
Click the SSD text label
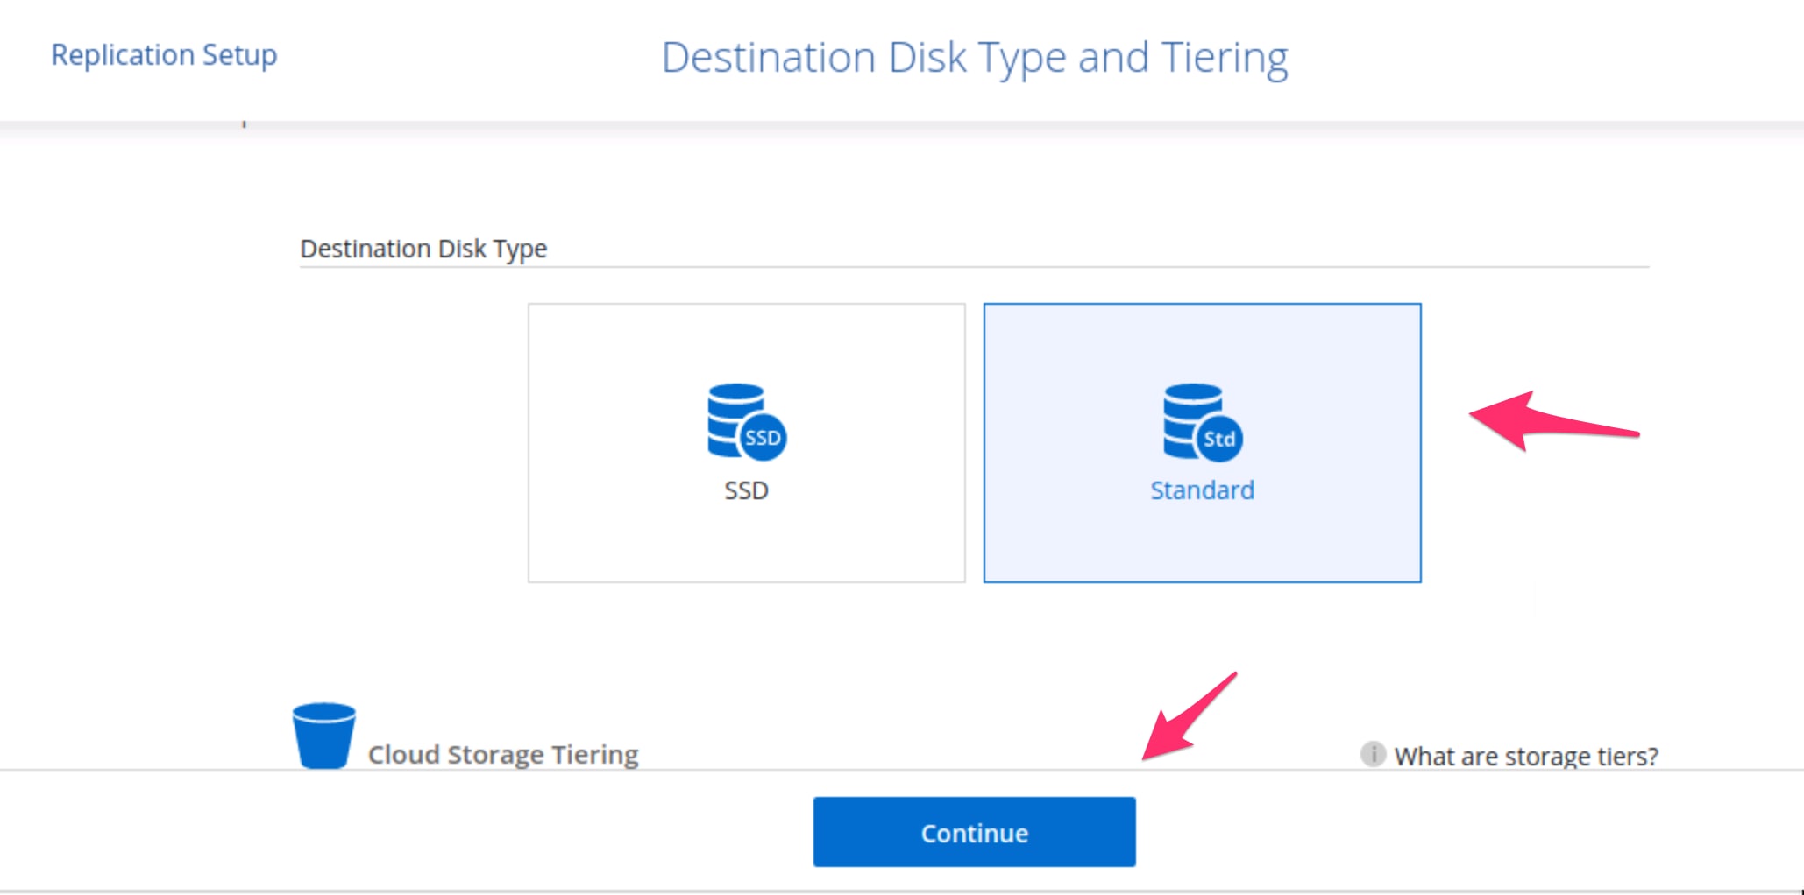(x=746, y=490)
